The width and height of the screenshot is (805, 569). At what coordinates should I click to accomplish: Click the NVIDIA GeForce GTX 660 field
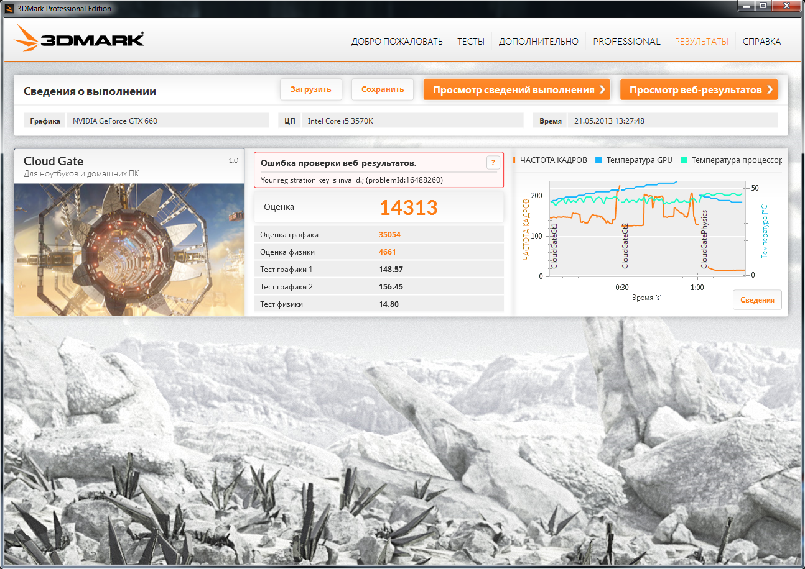pos(167,121)
